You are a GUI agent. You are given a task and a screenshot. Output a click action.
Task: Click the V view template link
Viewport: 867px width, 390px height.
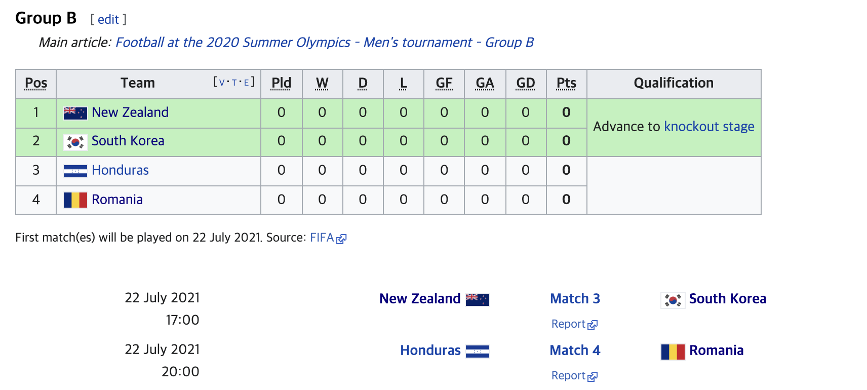pos(222,83)
